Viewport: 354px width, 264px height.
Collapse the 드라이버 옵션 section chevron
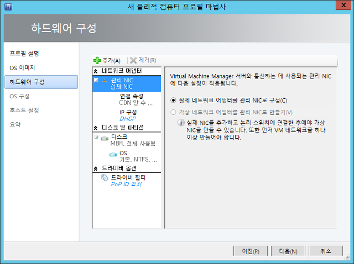96,168
